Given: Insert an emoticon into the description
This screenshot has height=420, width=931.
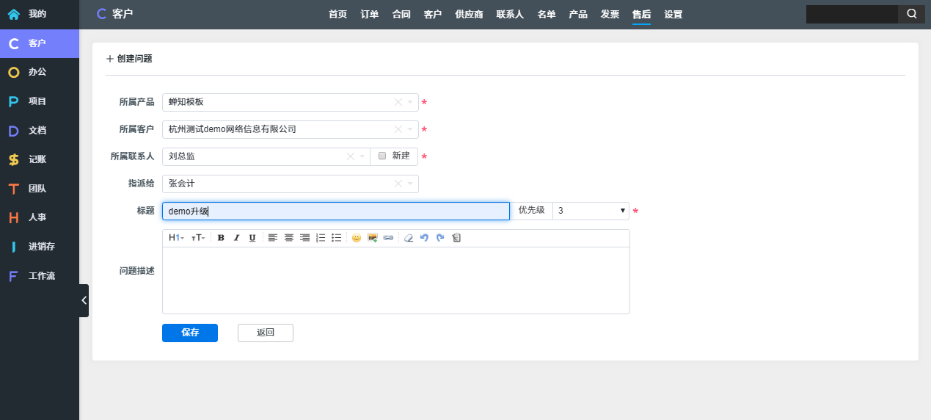Looking at the screenshot, I should click(x=357, y=238).
